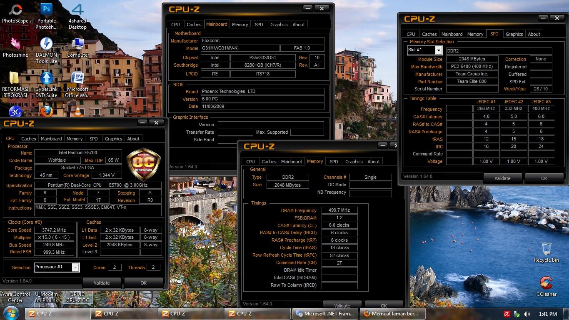Select SPD tab in the Mainboard window
Screen dimensions: 569x320
[x=259, y=25]
